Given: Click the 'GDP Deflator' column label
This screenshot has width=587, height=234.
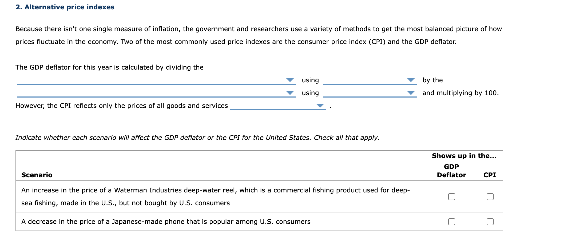Looking at the screenshot, I should [451, 171].
